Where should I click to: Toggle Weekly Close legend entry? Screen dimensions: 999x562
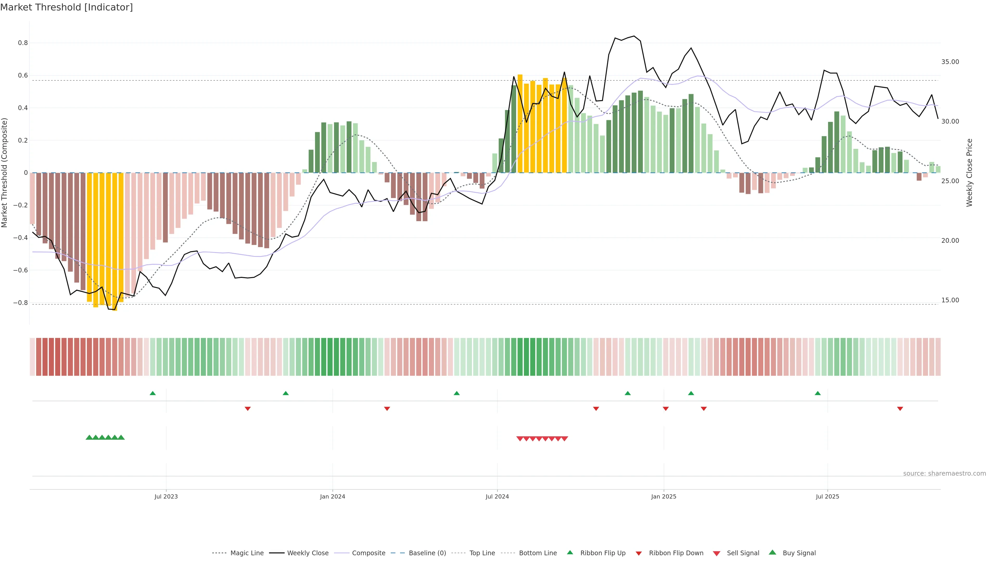(x=308, y=553)
